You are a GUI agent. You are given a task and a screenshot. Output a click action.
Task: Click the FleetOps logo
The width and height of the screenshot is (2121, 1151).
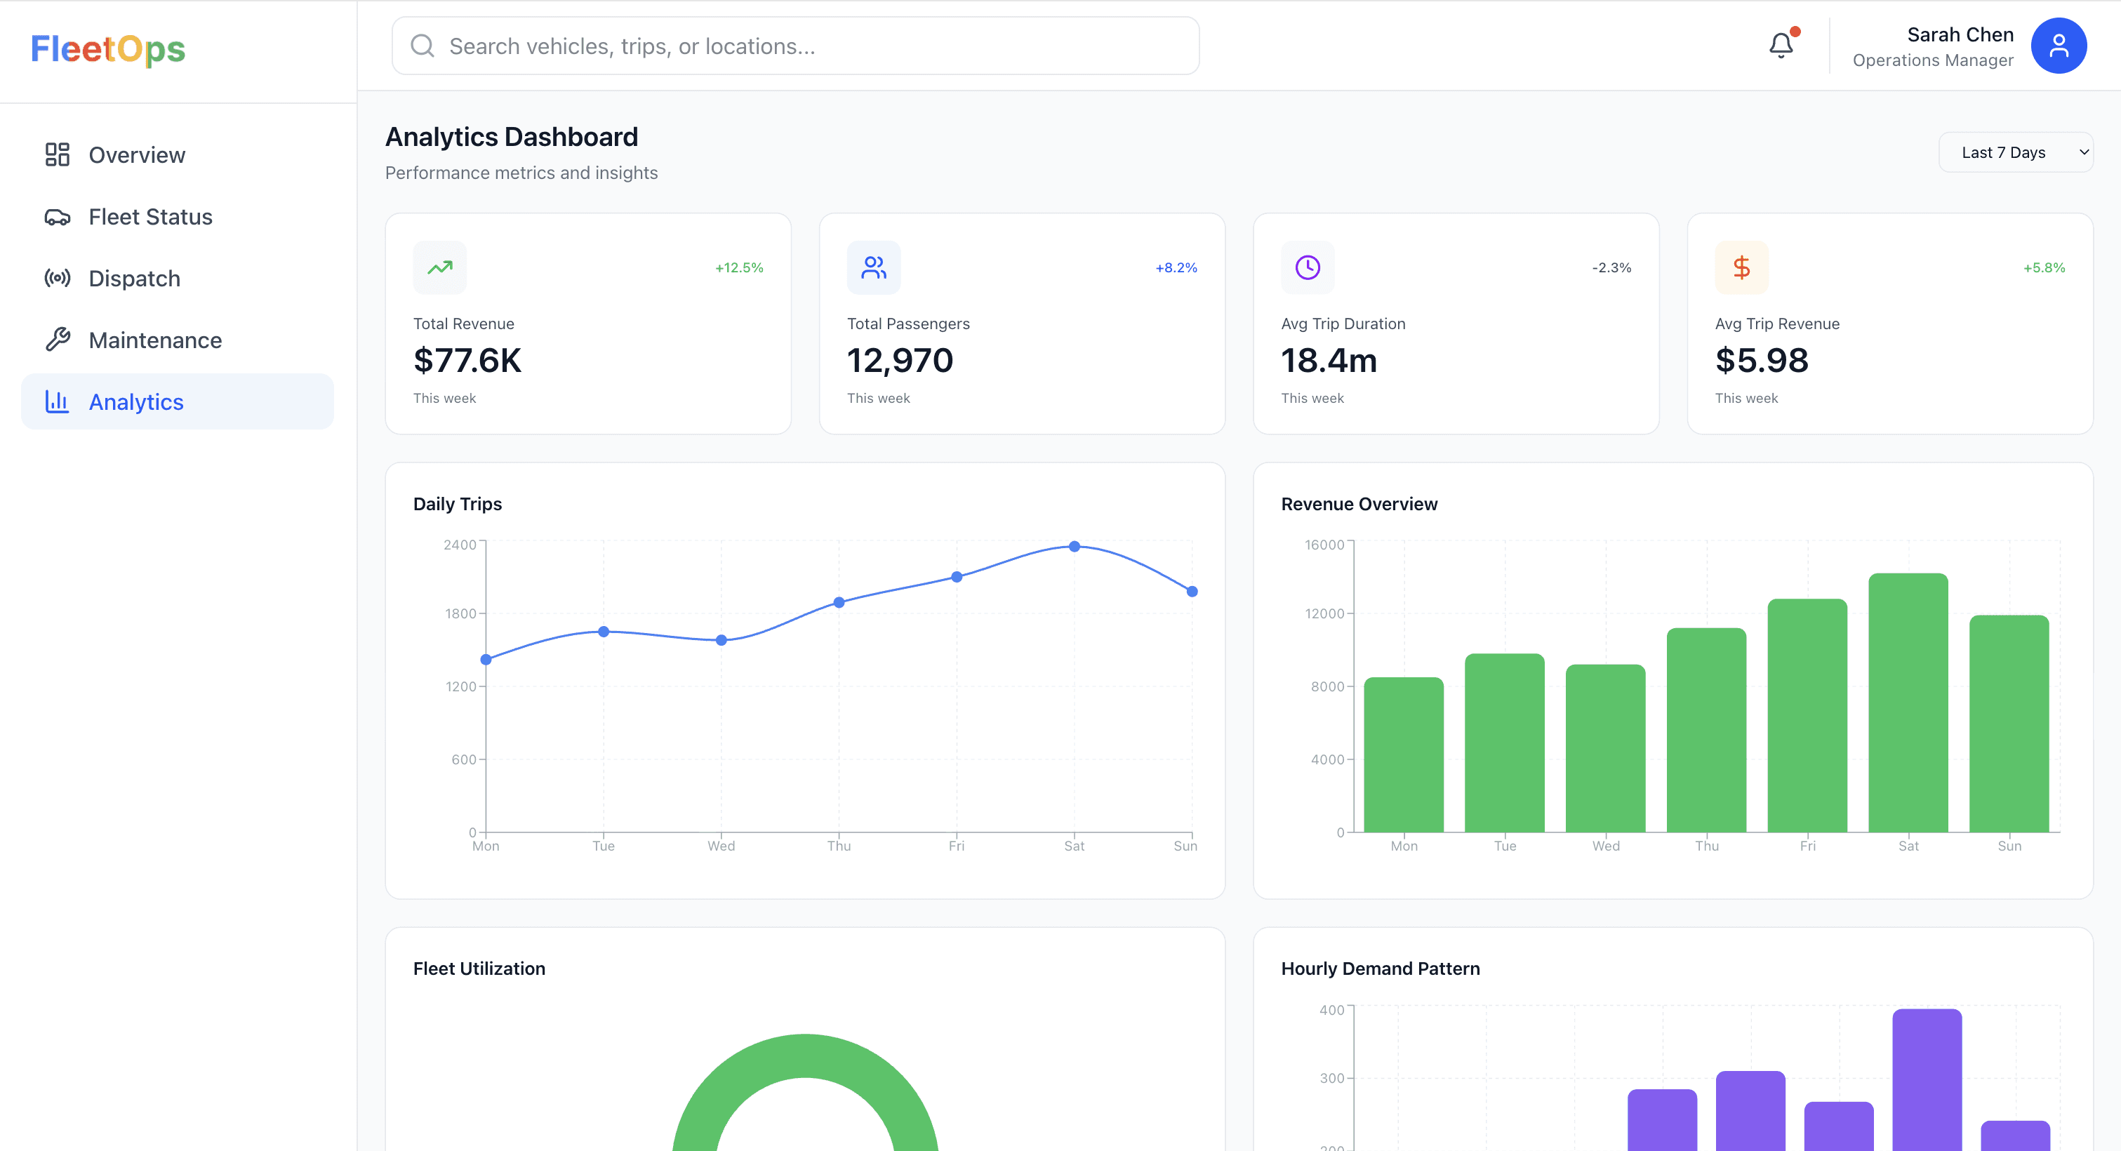[x=108, y=49]
